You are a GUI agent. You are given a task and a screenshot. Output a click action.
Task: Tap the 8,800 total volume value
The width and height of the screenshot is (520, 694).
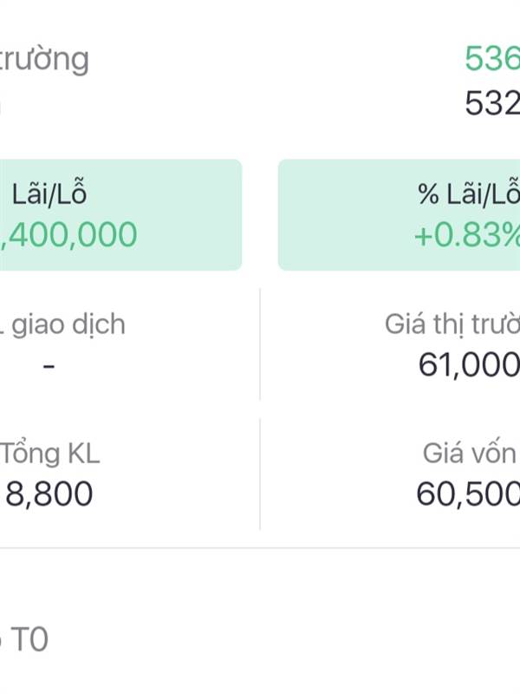click(49, 494)
